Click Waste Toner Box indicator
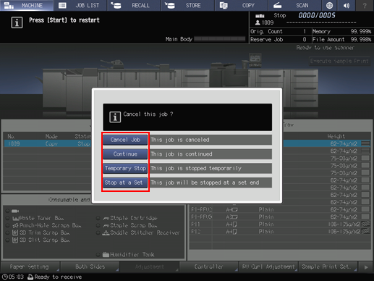374x281 pixels. 8,218
